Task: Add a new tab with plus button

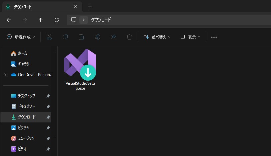Action: click(x=90, y=7)
